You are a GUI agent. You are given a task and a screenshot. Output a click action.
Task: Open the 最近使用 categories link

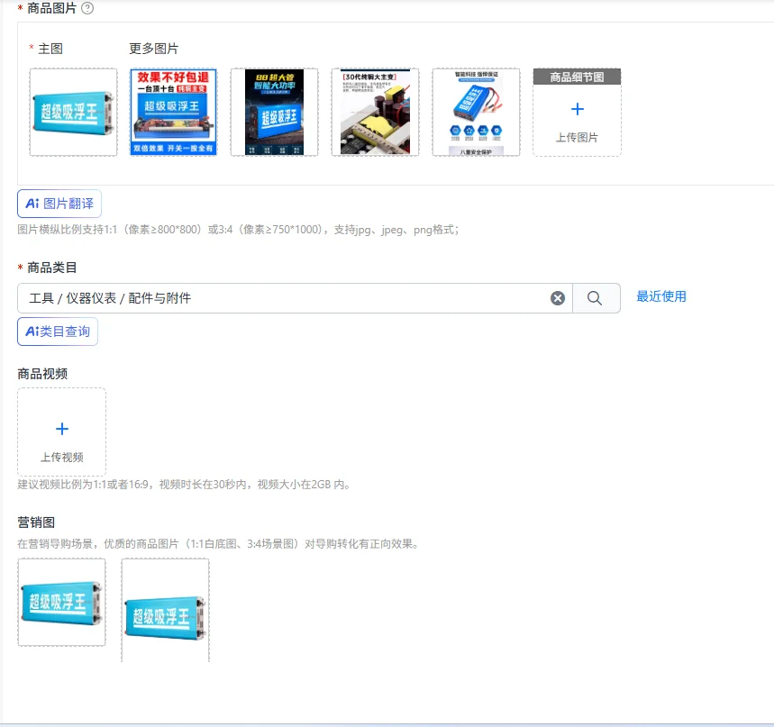coord(661,296)
